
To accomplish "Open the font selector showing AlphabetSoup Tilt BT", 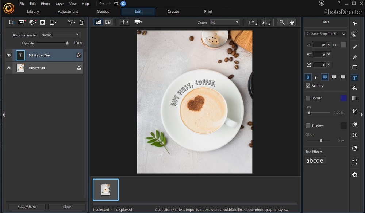I will tap(326, 33).
